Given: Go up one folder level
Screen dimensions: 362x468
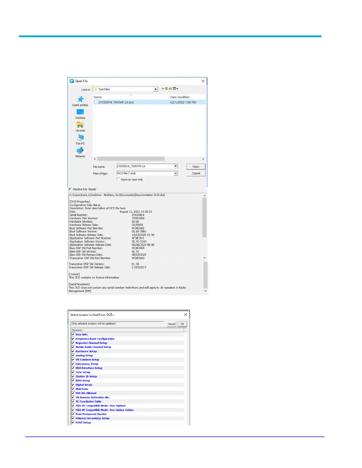Looking at the screenshot, I should click(167, 89).
